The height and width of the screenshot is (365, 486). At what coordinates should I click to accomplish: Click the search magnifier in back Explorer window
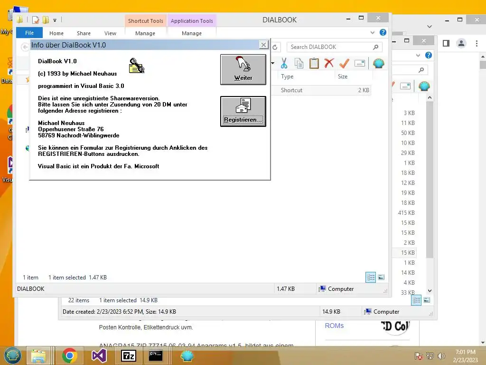[x=421, y=70]
